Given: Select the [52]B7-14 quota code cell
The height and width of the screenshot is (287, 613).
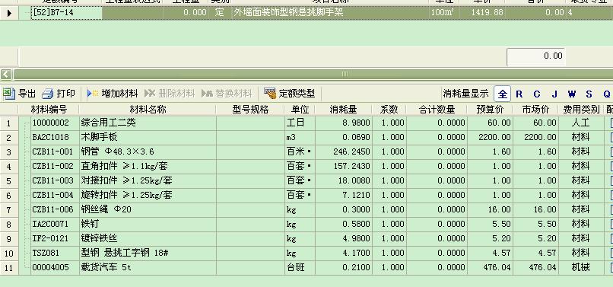Looking at the screenshot, I should [66, 12].
